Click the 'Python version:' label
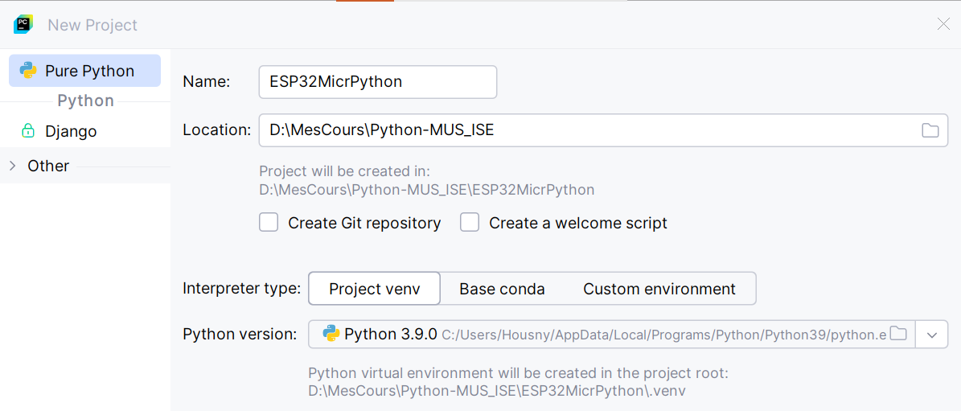Image resolution: width=961 pixels, height=411 pixels. coord(240,334)
